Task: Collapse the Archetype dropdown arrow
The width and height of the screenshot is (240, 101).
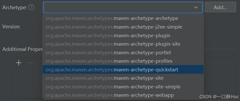Action: (x=196, y=7)
